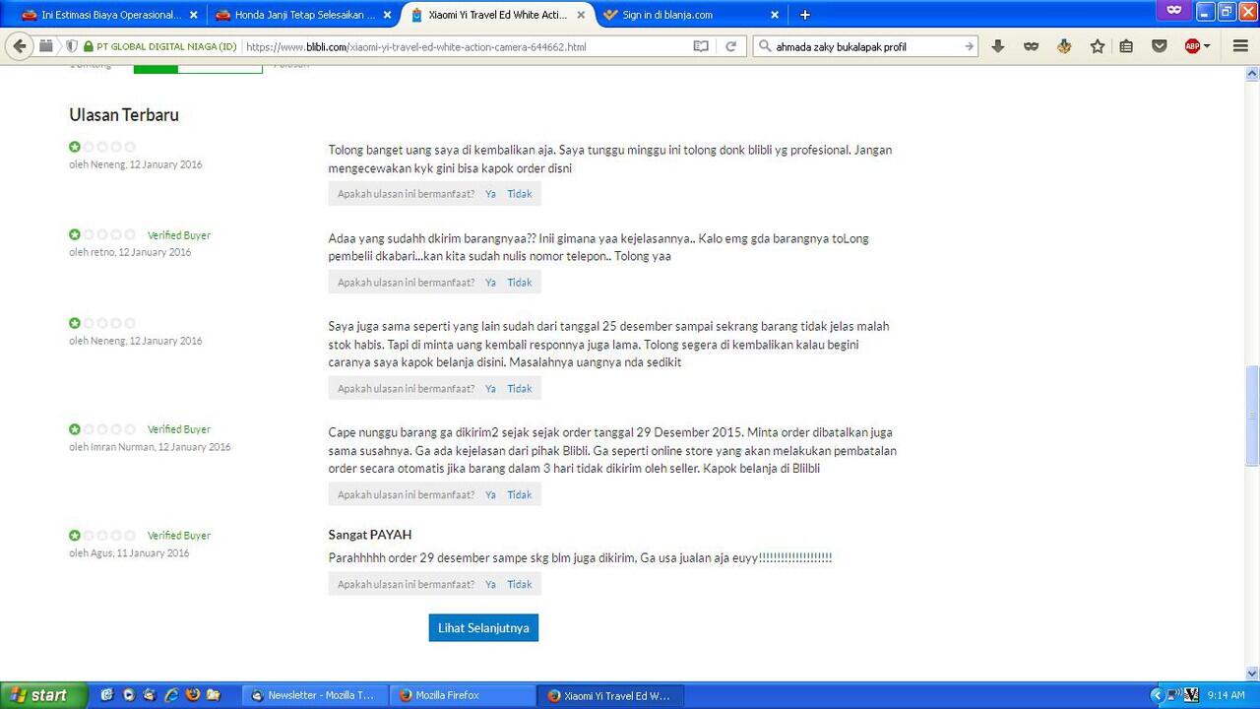1260x709 pixels.
Task: Bookmark this page with the star icon
Action: (1098, 46)
